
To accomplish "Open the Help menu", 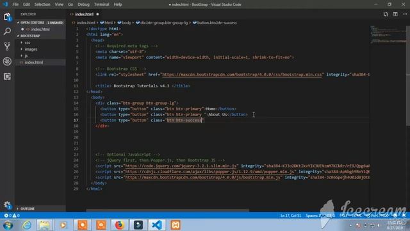I will 118,4.
